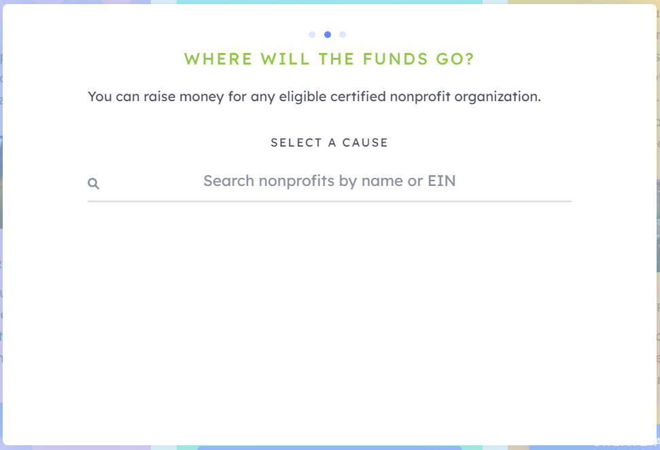The width and height of the screenshot is (660, 450).
Task: Click the backdrop strip below the dialog
Action: (329, 447)
